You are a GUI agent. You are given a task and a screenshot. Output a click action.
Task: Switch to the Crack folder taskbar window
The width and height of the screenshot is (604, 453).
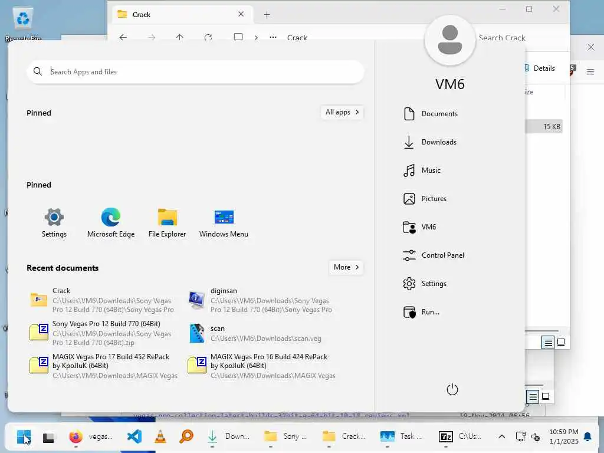tap(344, 437)
